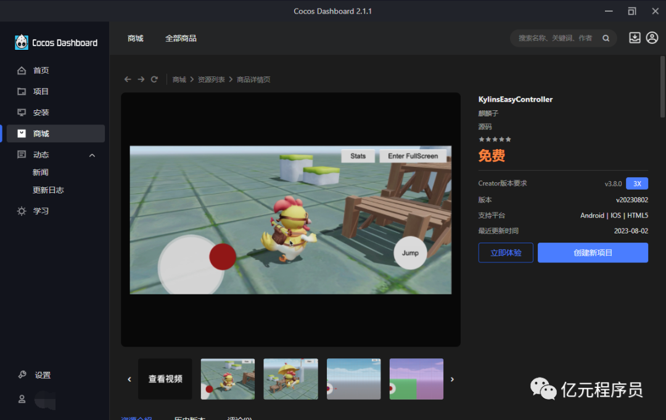Click the version value v20230802
The width and height of the screenshot is (666, 420).
tap(632, 200)
